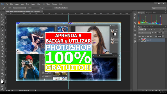This screenshot has width=167, height=94.
Task: Toggle pixel layers filter
Action: pyautogui.click(x=148, y=30)
